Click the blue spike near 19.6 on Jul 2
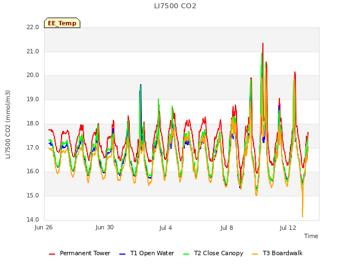The width and height of the screenshot is (352, 264). coord(141,86)
